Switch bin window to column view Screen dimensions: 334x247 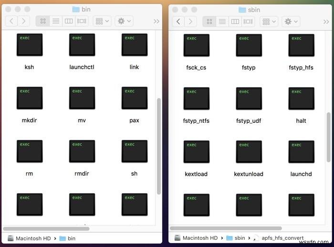pyautogui.click(x=69, y=21)
